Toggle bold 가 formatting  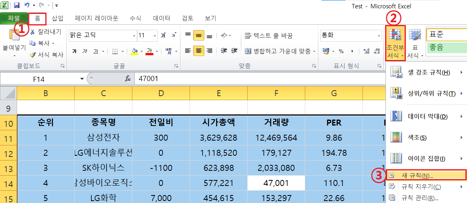(x=74, y=52)
